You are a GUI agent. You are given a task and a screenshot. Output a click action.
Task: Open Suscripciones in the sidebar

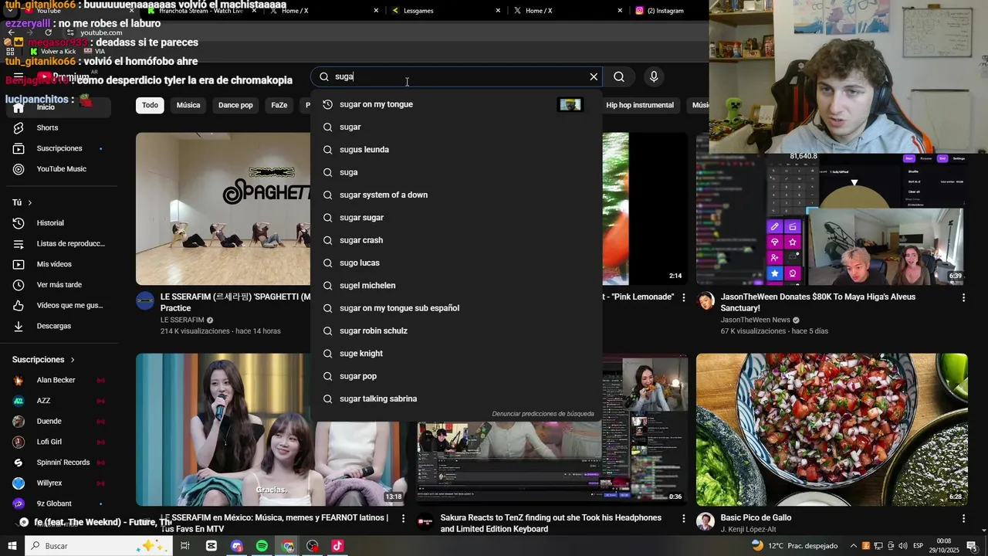click(x=59, y=148)
